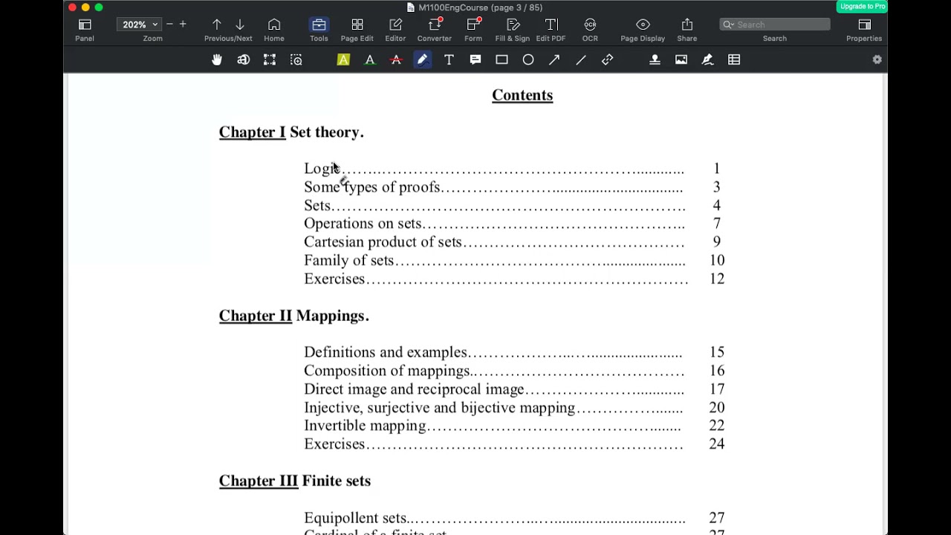Go to the next page arrow
This screenshot has width=951, height=535.
240,25
